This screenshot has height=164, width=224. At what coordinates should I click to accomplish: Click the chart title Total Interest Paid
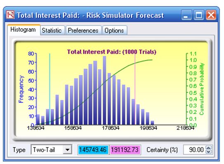(112, 52)
